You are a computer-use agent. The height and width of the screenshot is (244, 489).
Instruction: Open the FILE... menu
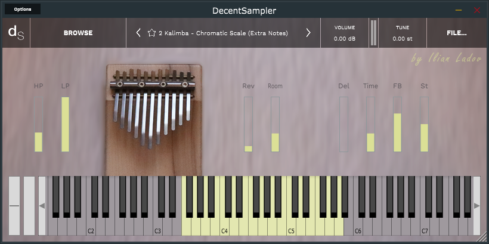[457, 33]
